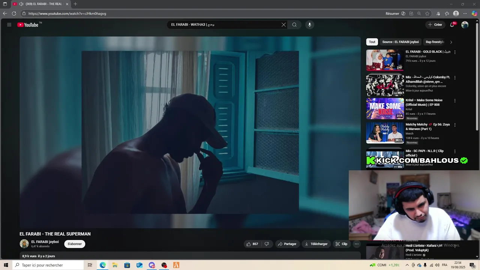The width and height of the screenshot is (480, 270).
Task: Open volume control in system tray
Action: pyautogui.click(x=437, y=265)
